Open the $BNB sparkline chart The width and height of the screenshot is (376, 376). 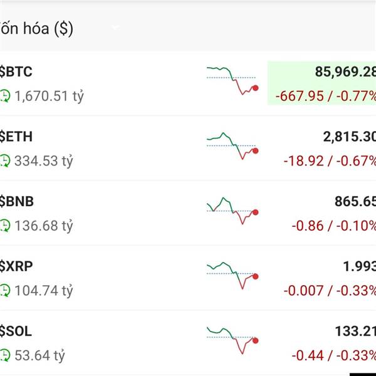[x=232, y=210]
